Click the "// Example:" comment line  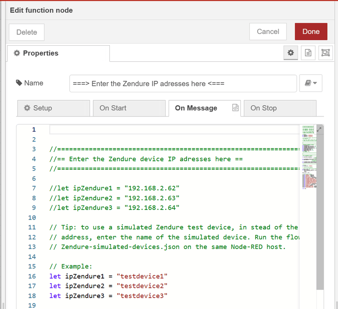[x=71, y=267]
